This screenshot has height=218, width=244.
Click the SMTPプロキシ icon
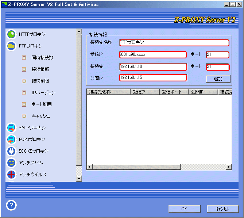tap(11, 128)
